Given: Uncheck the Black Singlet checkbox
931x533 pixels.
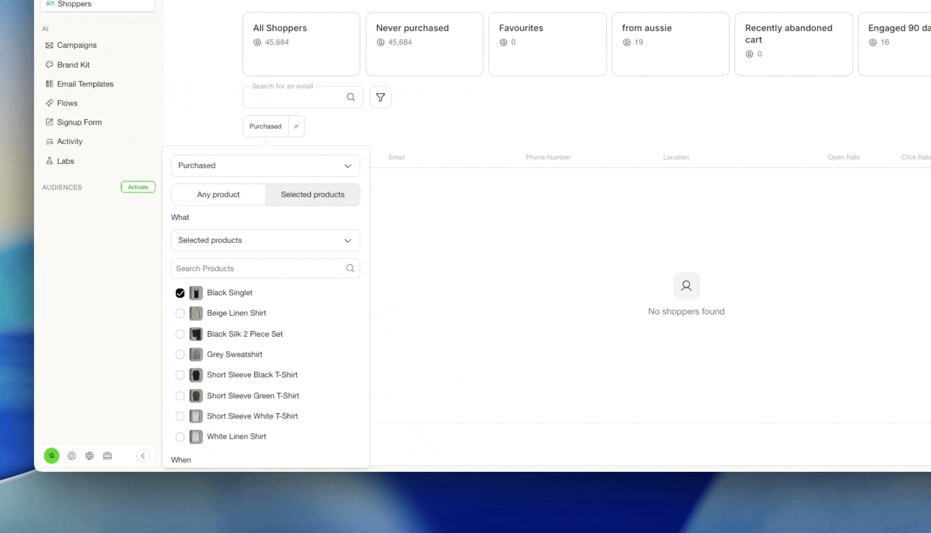Looking at the screenshot, I should [x=180, y=293].
